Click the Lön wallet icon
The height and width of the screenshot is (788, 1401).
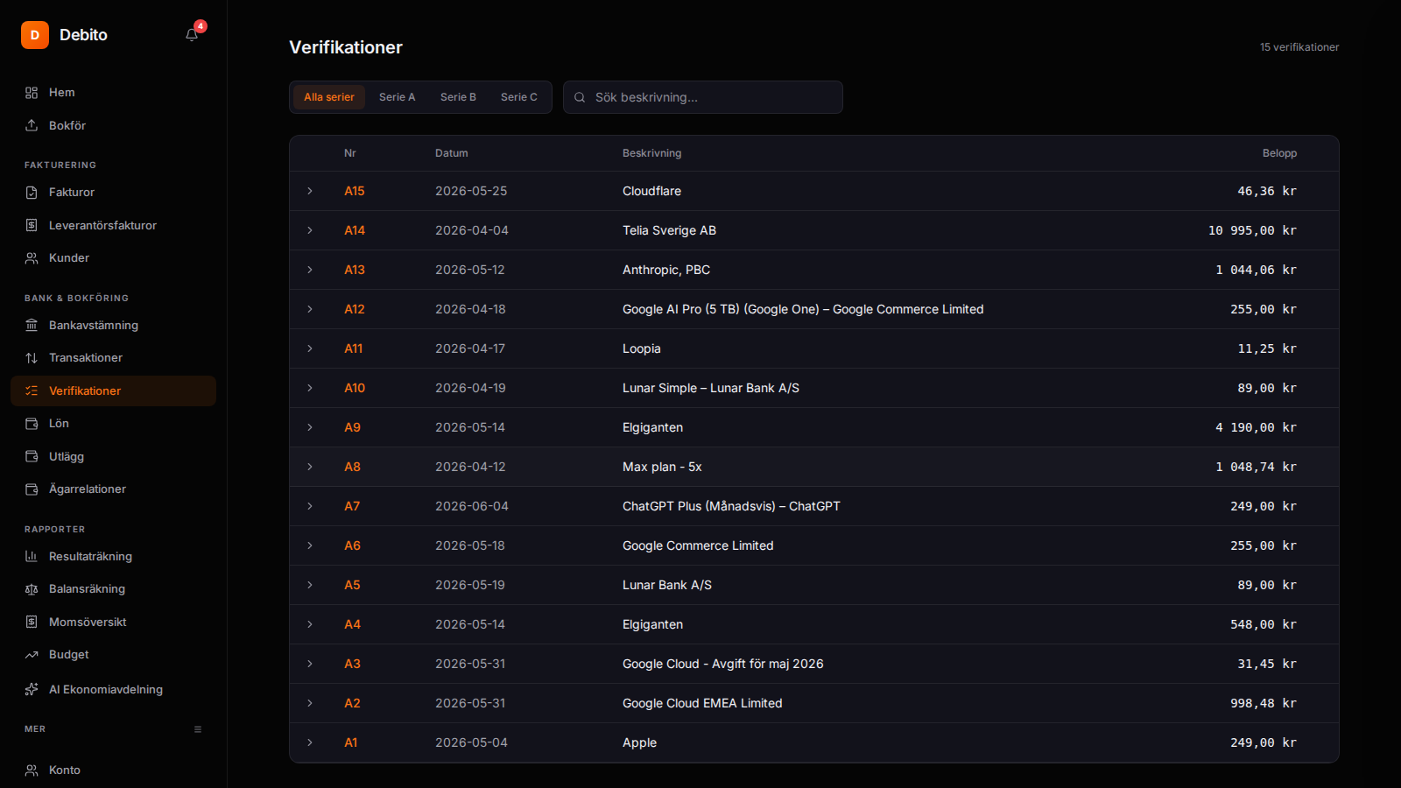32,424
